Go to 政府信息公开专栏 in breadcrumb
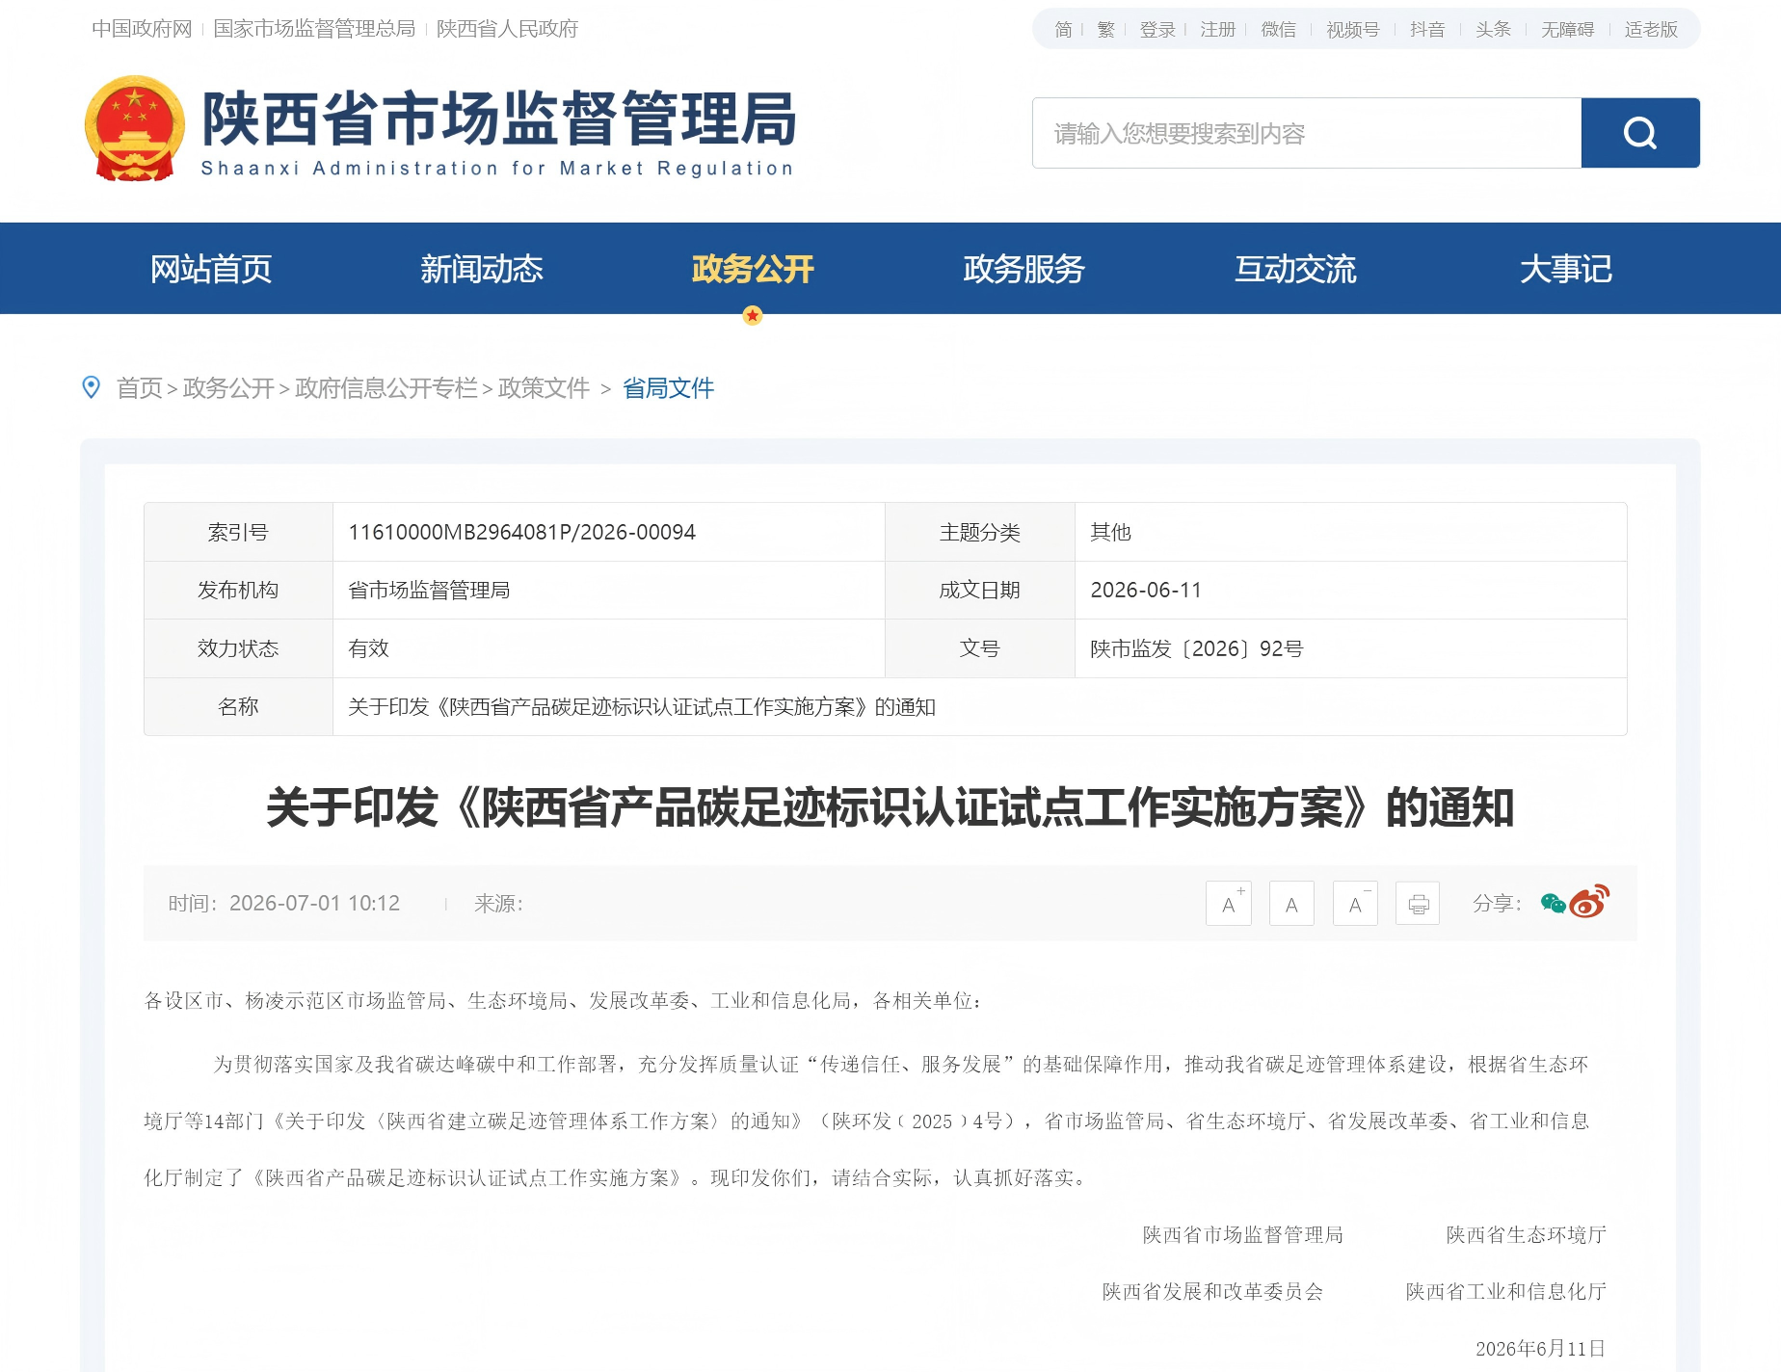Image resolution: width=1781 pixels, height=1372 pixels. 386,388
